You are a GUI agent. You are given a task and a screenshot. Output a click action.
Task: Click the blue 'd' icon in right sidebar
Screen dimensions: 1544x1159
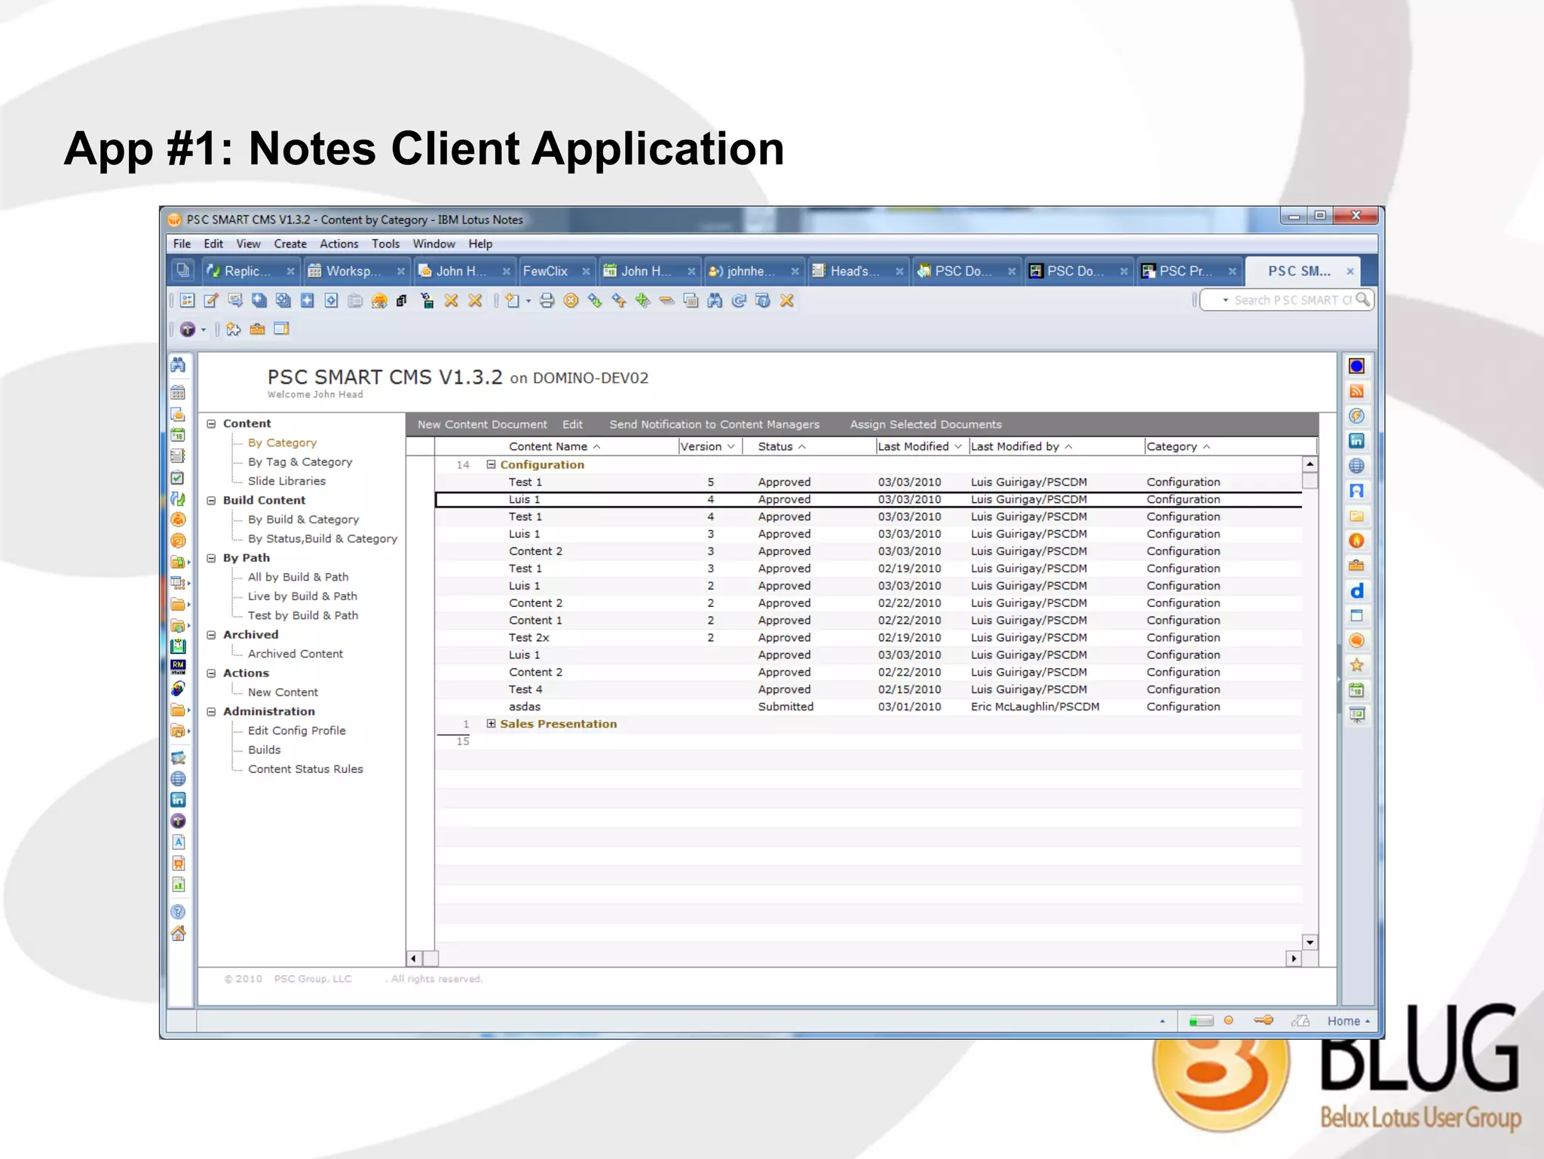pos(1356,590)
